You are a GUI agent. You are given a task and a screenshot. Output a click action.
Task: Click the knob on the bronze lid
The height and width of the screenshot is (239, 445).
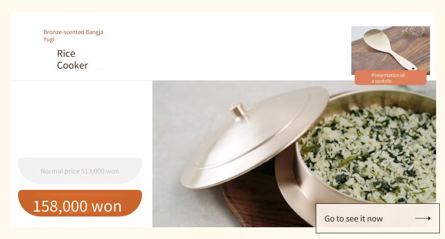[239, 111]
